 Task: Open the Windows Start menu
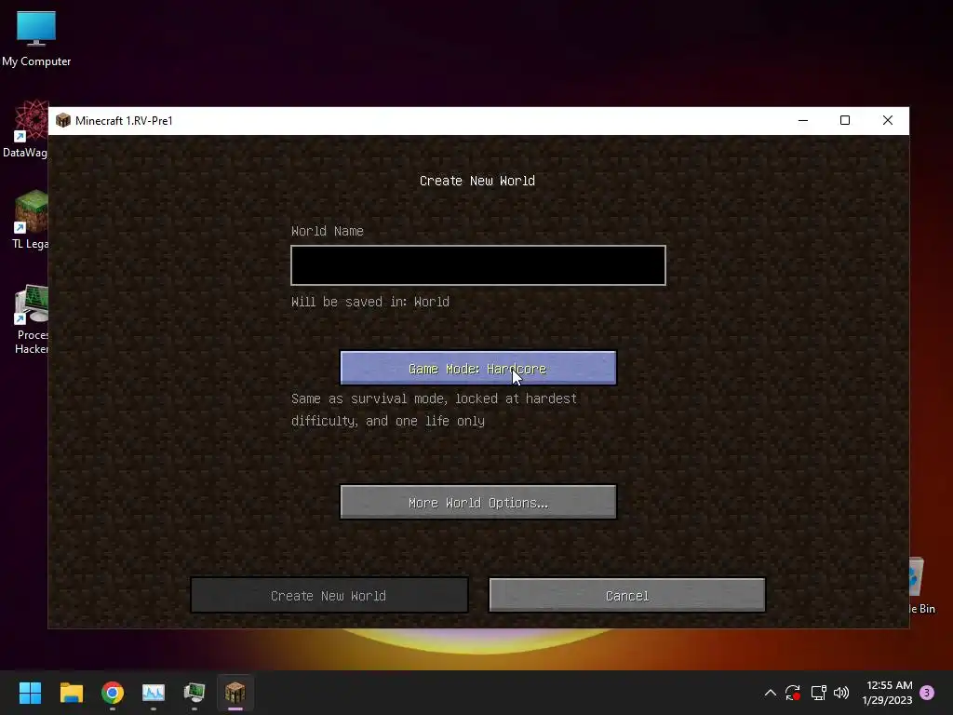(x=30, y=693)
